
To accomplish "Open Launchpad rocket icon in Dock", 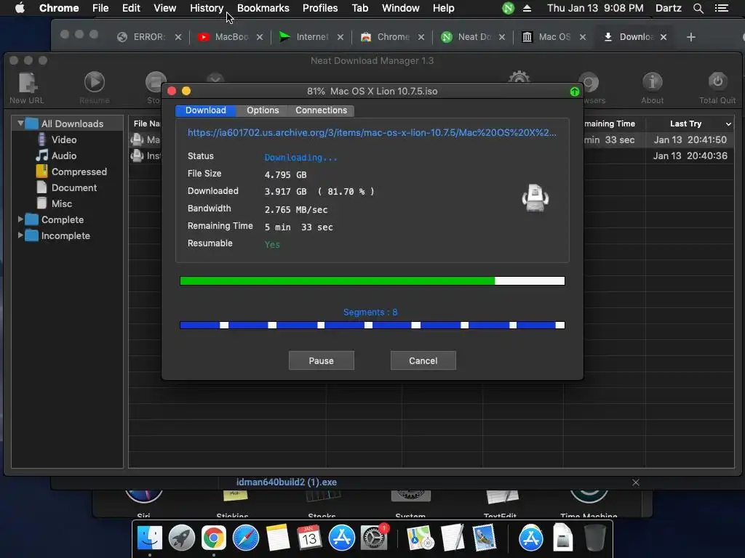I will coord(181,538).
